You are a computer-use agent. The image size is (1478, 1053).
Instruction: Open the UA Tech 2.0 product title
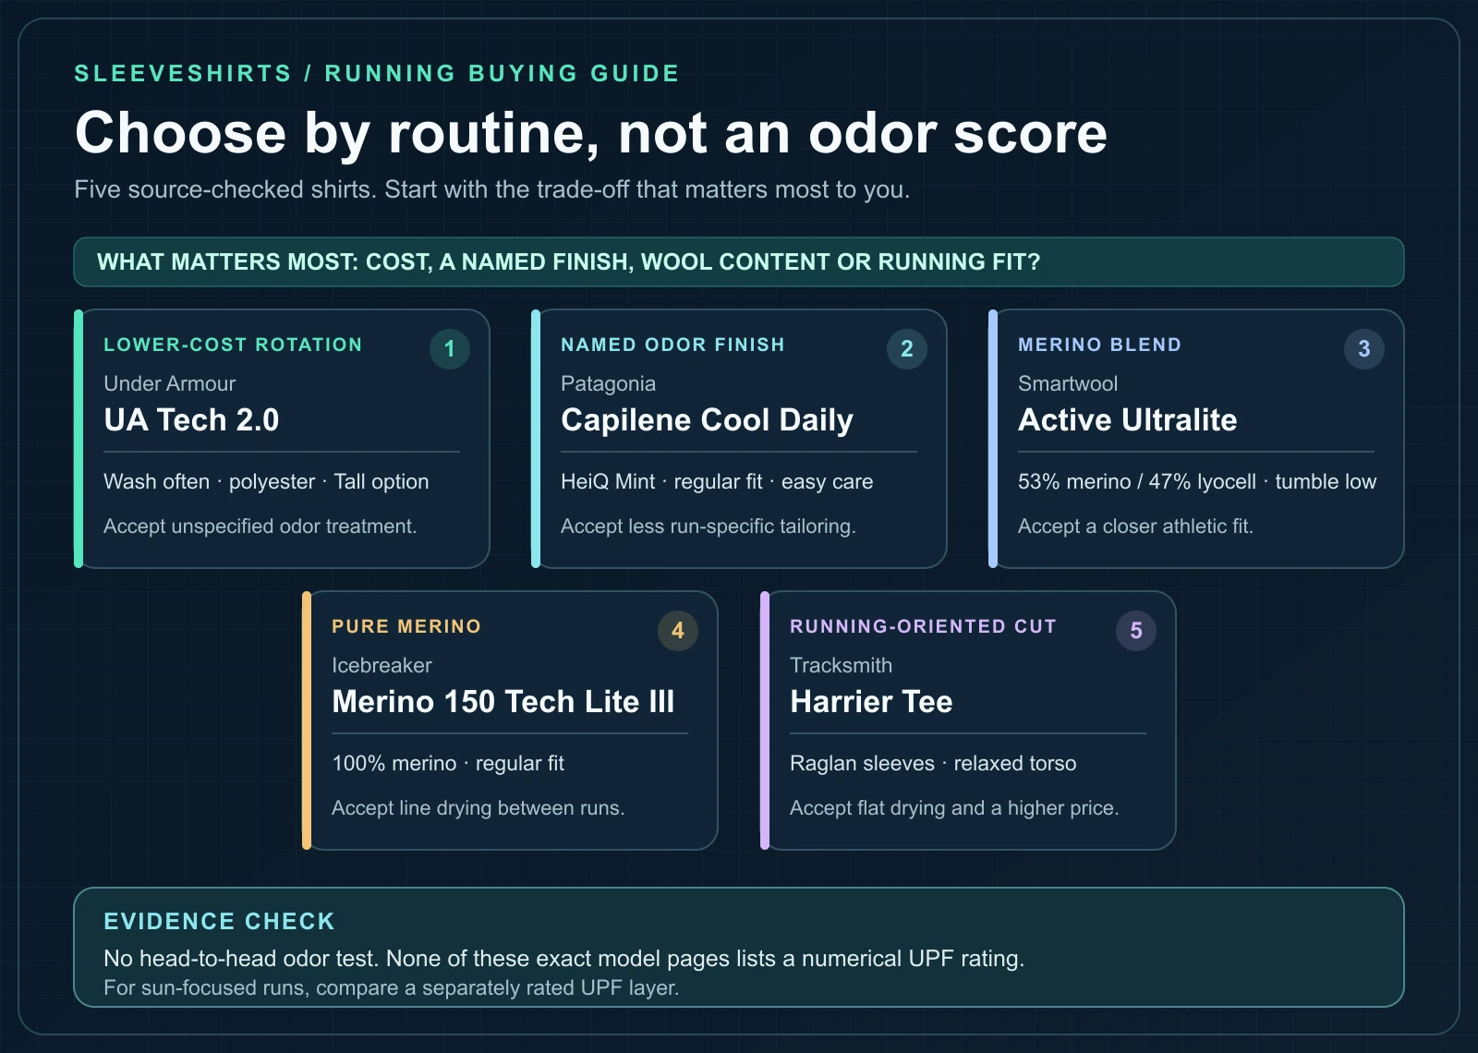[191, 420]
